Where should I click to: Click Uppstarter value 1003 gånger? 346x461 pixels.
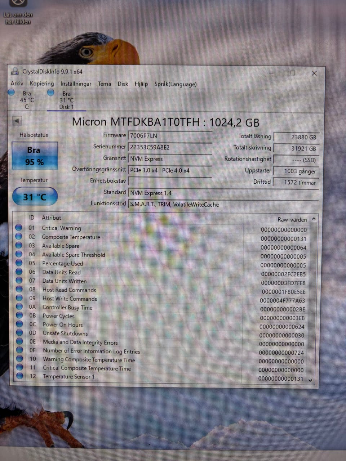coord(296,171)
